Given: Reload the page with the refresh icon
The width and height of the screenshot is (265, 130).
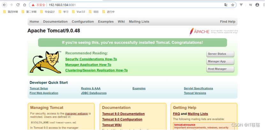Looking at the screenshot, I should 18,5.
